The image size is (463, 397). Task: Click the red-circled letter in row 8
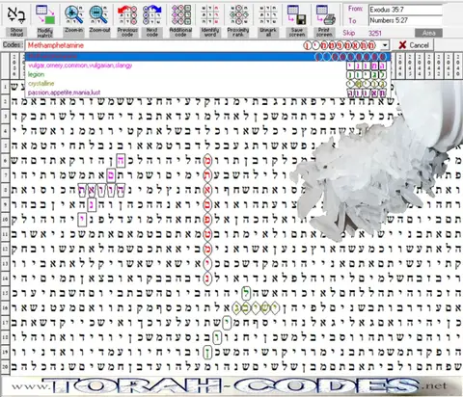coord(207,190)
